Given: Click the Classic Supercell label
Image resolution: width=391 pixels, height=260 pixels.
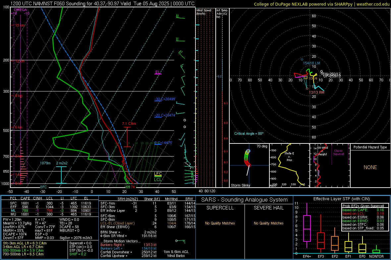Looking at the screenshot, I should point(339,152).
